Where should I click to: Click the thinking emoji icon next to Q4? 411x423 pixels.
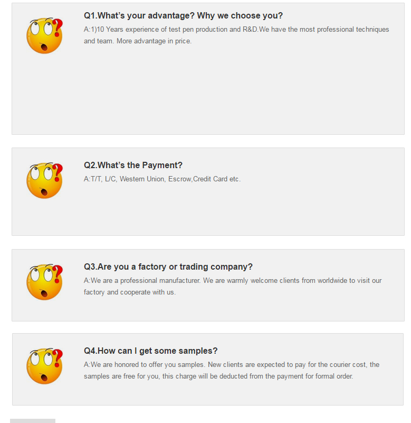tap(44, 366)
